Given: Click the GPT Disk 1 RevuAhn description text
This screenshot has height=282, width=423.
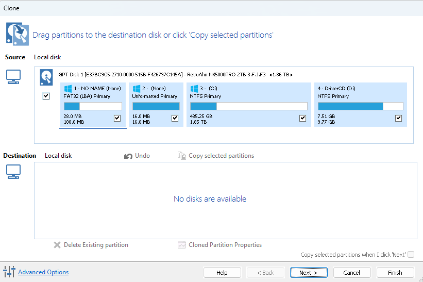Looking at the screenshot, I should [x=175, y=74].
